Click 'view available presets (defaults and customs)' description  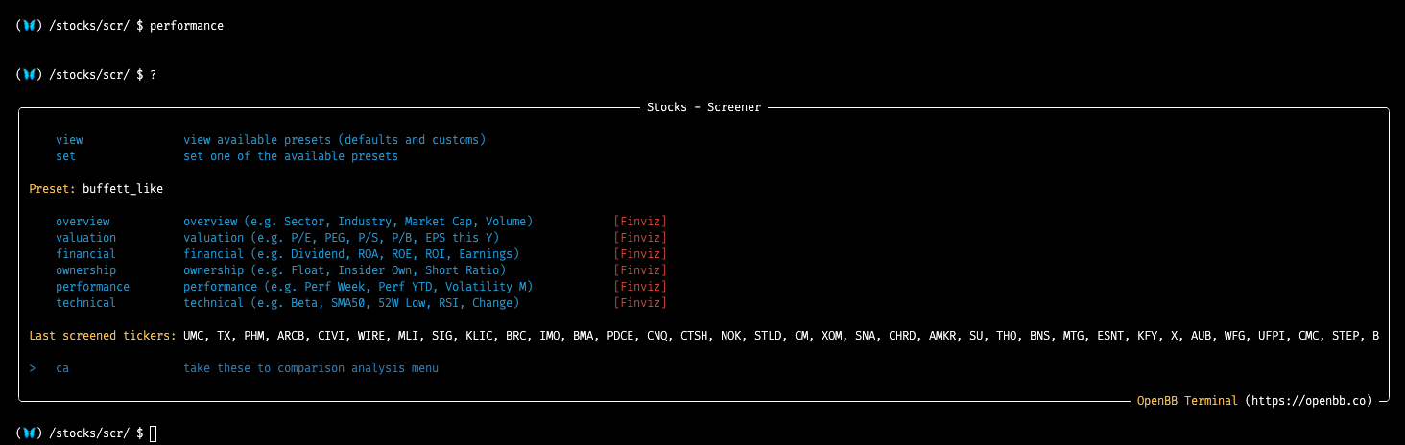point(335,140)
